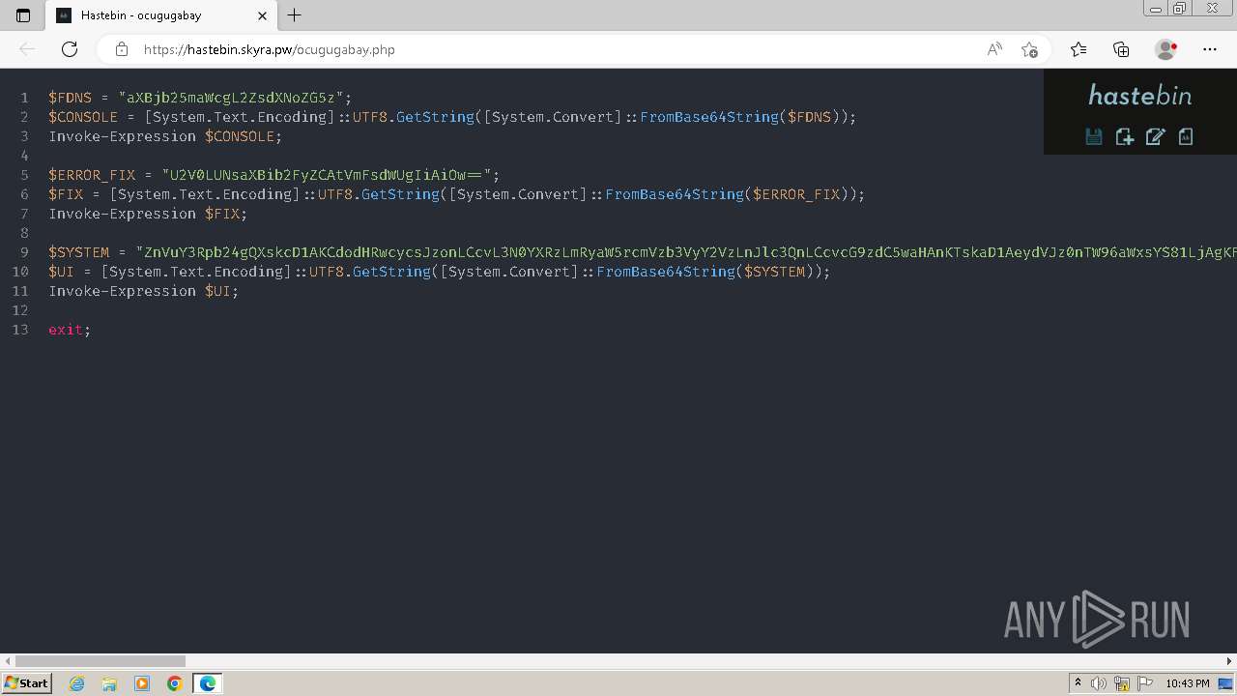
Task: Click line number 13
Action: [20, 330]
